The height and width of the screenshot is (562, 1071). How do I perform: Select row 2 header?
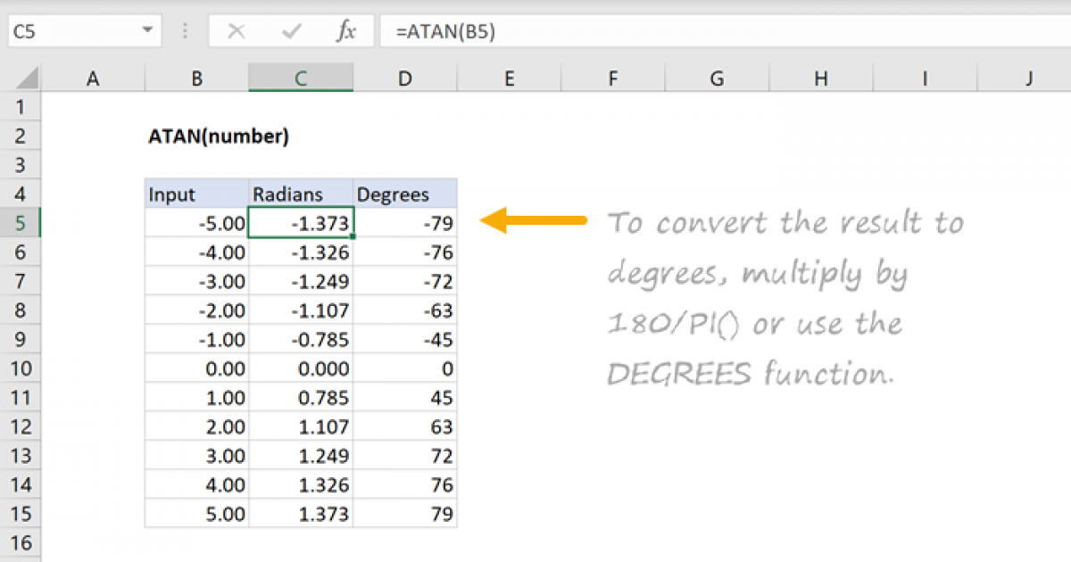pyautogui.click(x=21, y=136)
